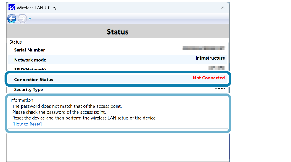Click the 'Reset the device' instruction line

84,118
